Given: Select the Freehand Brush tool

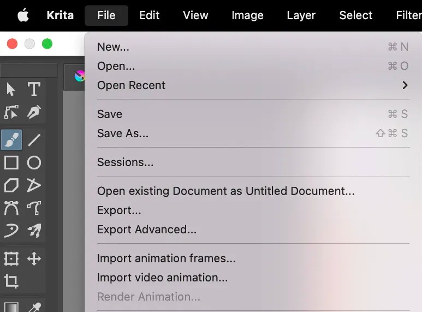Looking at the screenshot, I should pyautogui.click(x=11, y=140).
